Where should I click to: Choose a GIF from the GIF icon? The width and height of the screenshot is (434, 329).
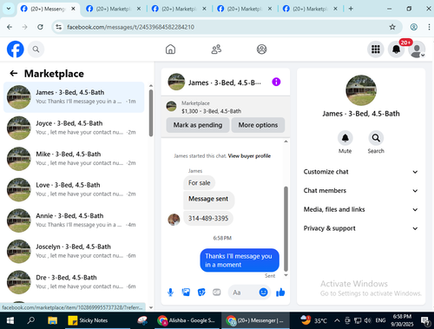tap(217, 293)
